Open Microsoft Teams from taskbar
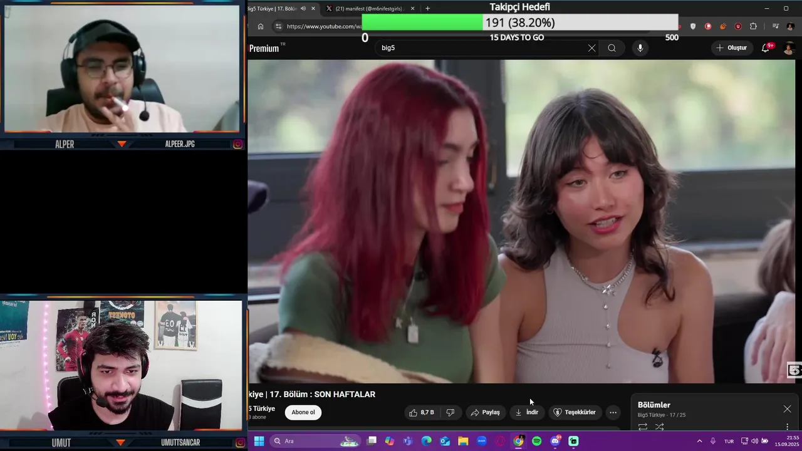Image resolution: width=802 pixels, height=451 pixels. [408, 441]
